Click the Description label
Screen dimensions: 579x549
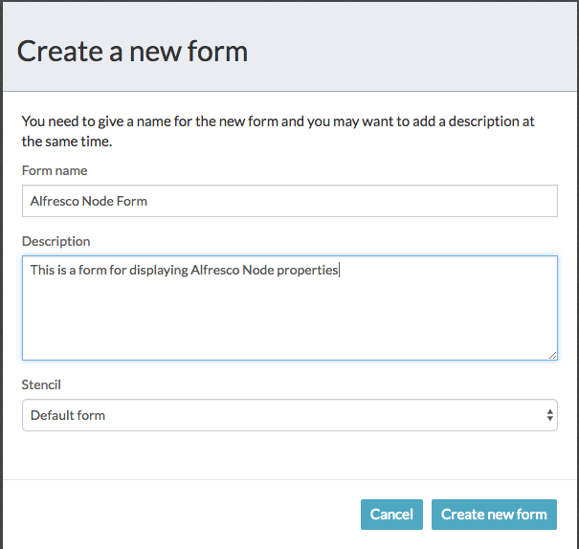(x=56, y=241)
